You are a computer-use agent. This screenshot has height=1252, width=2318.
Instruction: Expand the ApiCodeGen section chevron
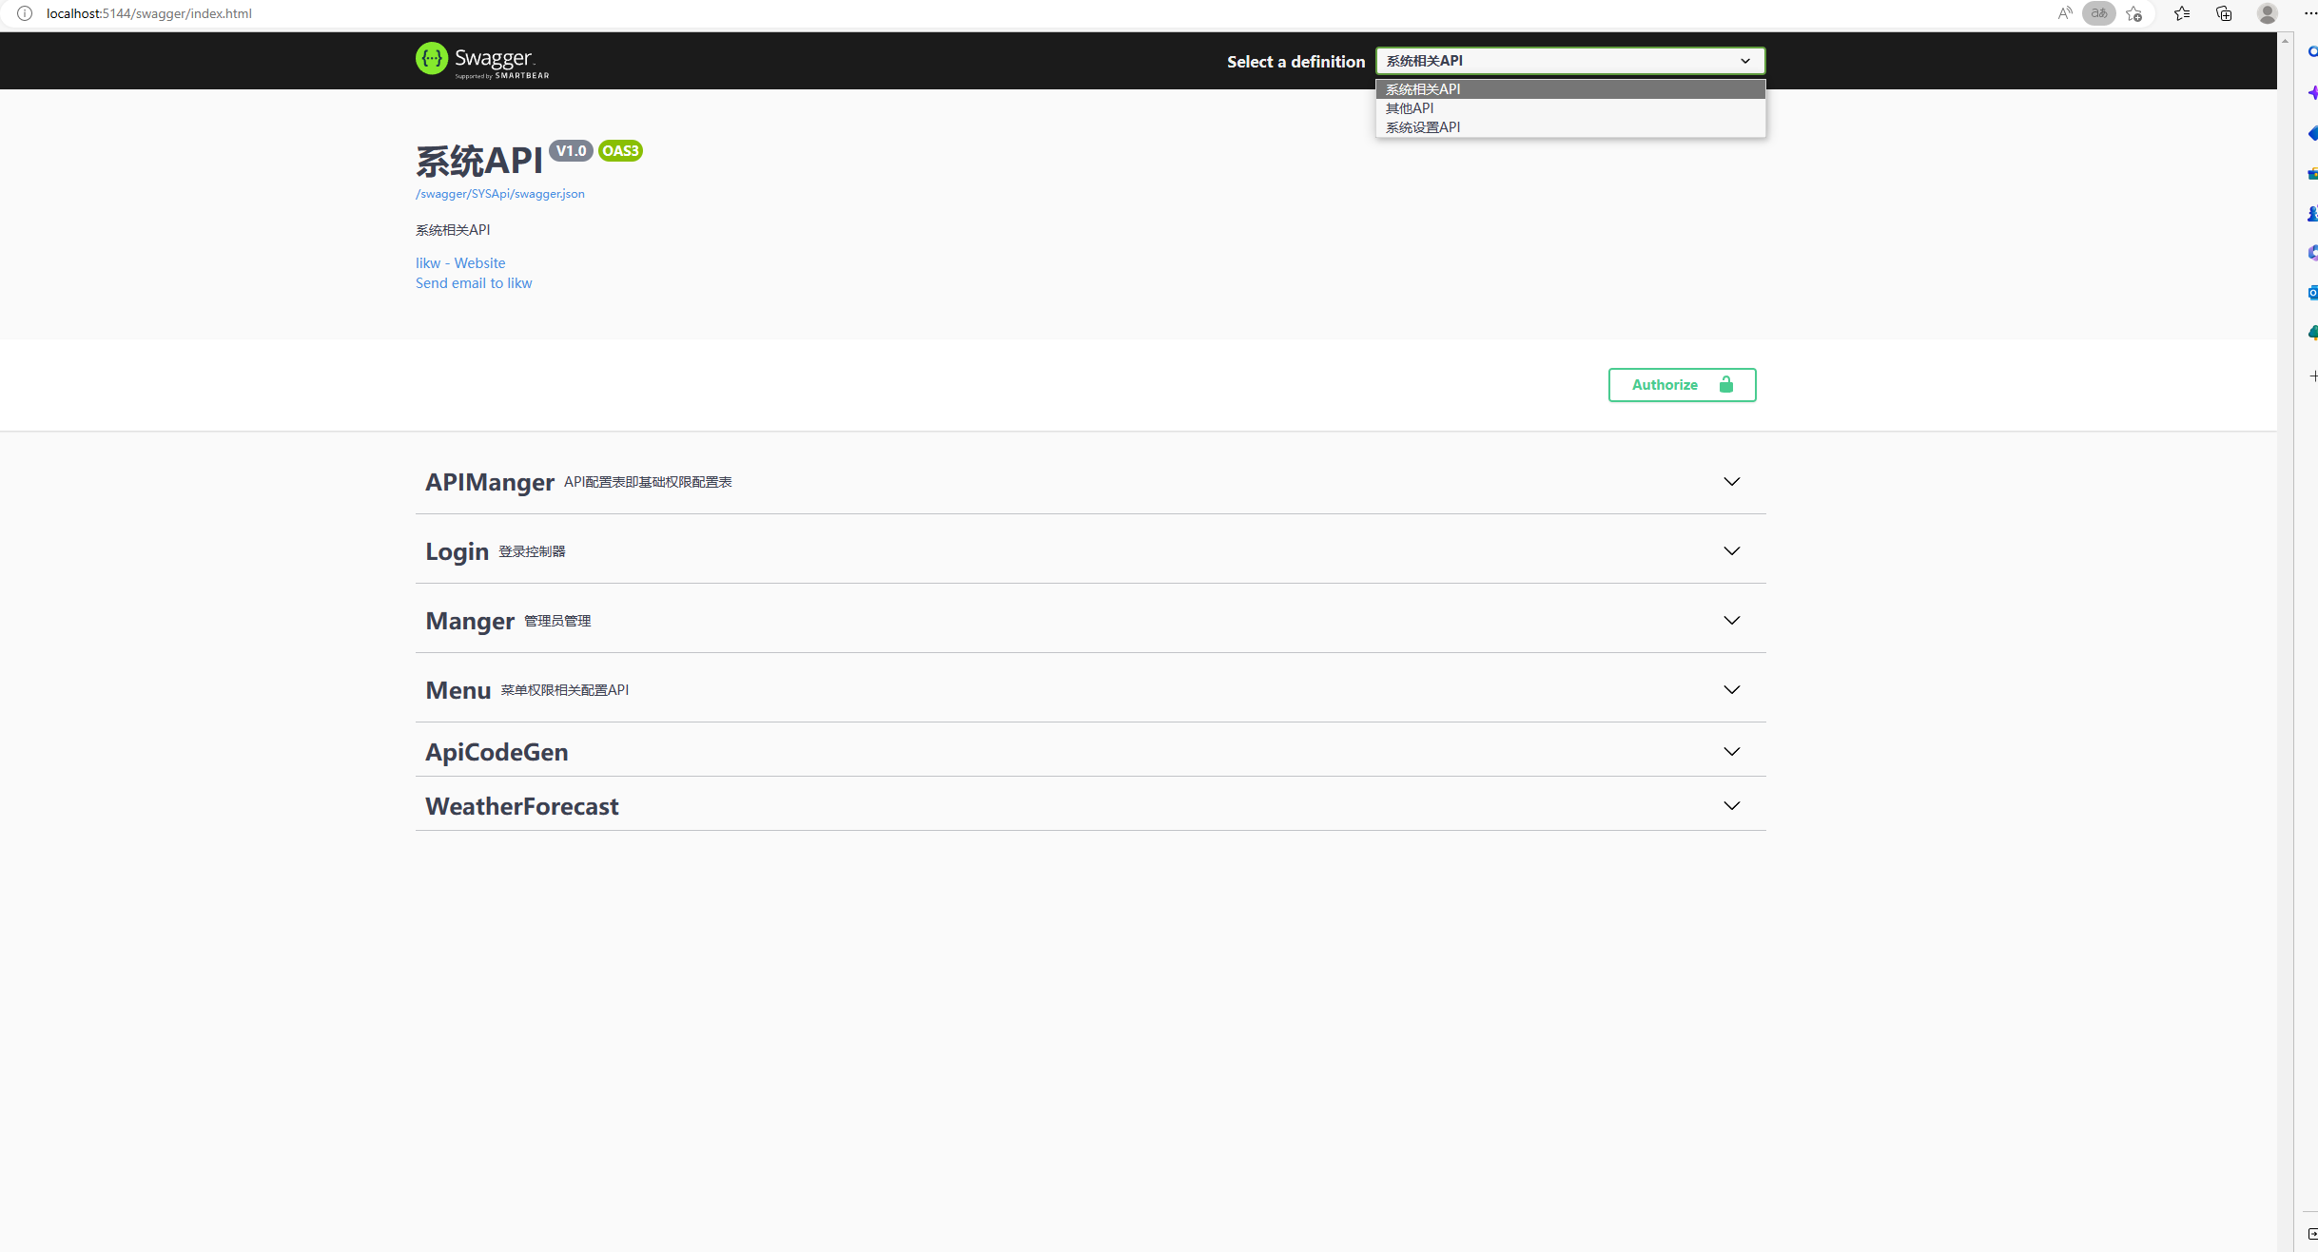[1731, 752]
